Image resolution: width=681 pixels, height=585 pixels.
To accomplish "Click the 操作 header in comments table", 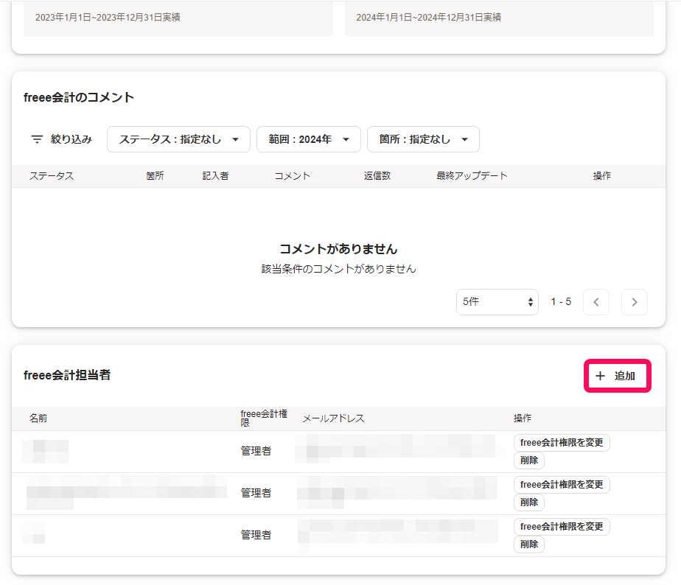I will click(x=602, y=176).
